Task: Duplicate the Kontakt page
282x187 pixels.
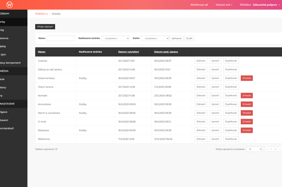Action: pyautogui.click(x=231, y=96)
